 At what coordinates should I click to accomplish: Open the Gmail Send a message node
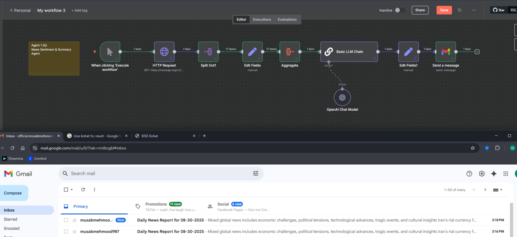[446, 52]
